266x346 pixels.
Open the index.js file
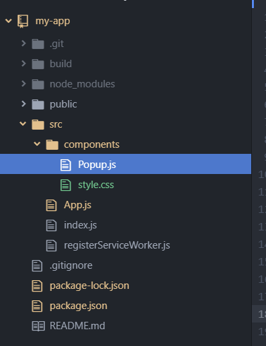pos(81,225)
